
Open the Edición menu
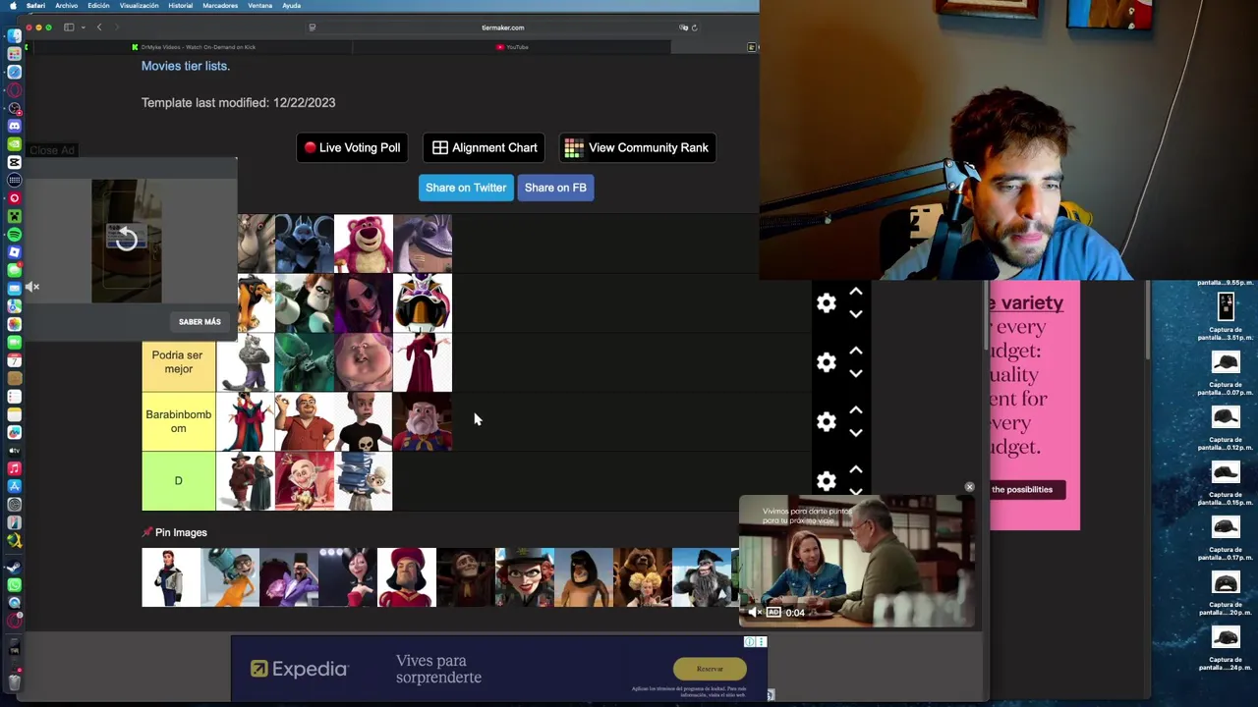coord(98,6)
